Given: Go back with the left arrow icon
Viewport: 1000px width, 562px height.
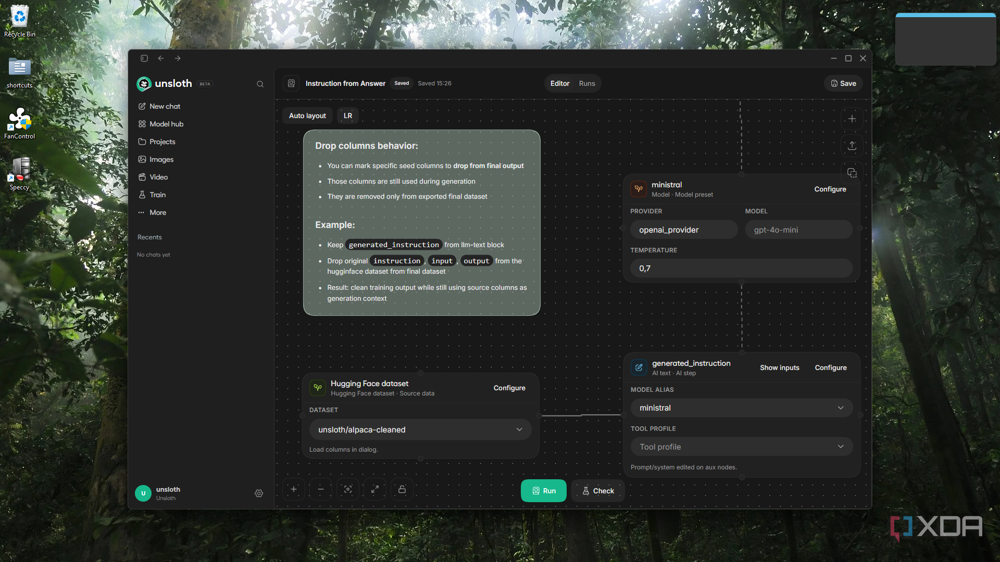Looking at the screenshot, I should [161, 58].
